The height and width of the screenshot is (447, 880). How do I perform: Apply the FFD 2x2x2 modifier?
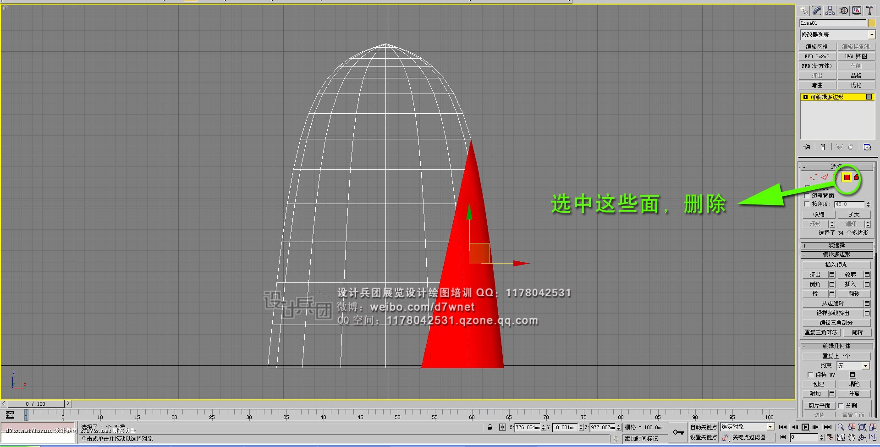(x=817, y=56)
